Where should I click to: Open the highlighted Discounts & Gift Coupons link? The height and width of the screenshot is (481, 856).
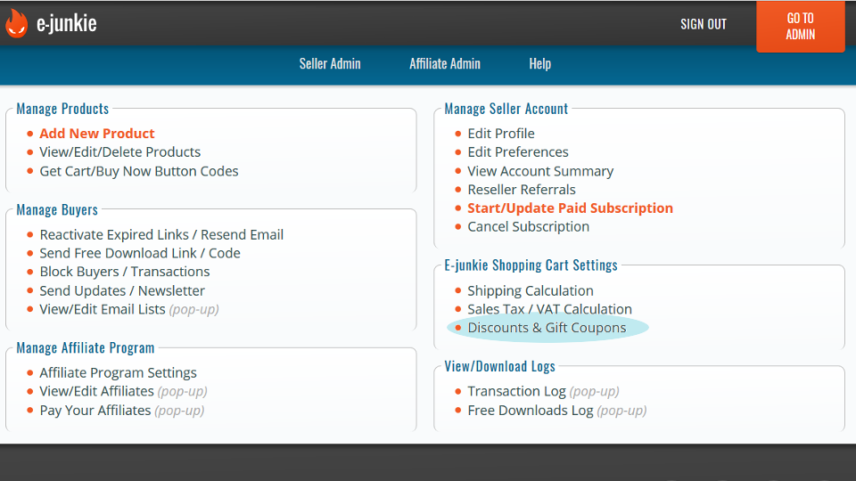547,328
